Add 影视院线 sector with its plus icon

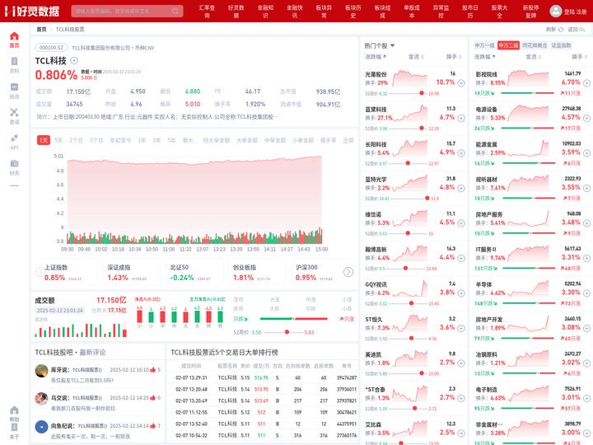click(x=586, y=83)
